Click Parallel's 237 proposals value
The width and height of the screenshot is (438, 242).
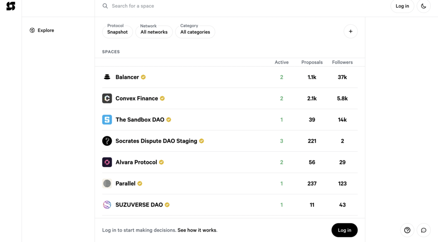coord(312,183)
